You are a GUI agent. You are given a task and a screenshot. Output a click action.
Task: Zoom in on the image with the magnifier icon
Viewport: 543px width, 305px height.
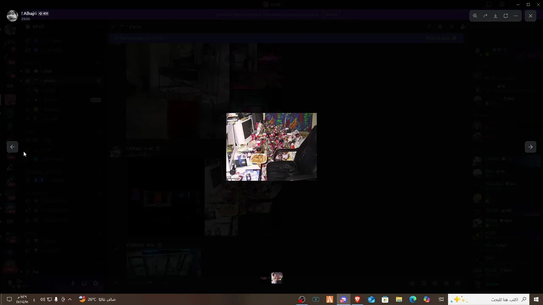(475, 16)
